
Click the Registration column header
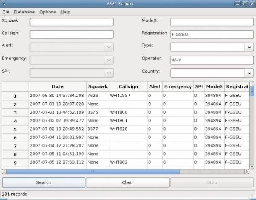(237, 86)
